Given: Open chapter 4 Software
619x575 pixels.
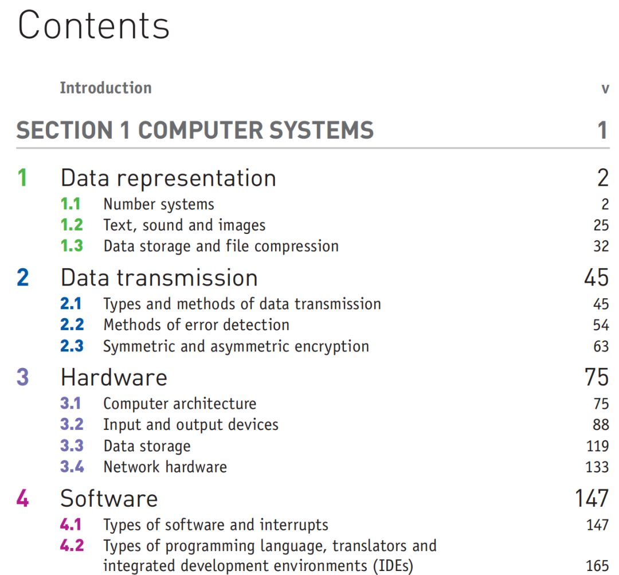Looking at the screenshot, I should click(x=109, y=498).
